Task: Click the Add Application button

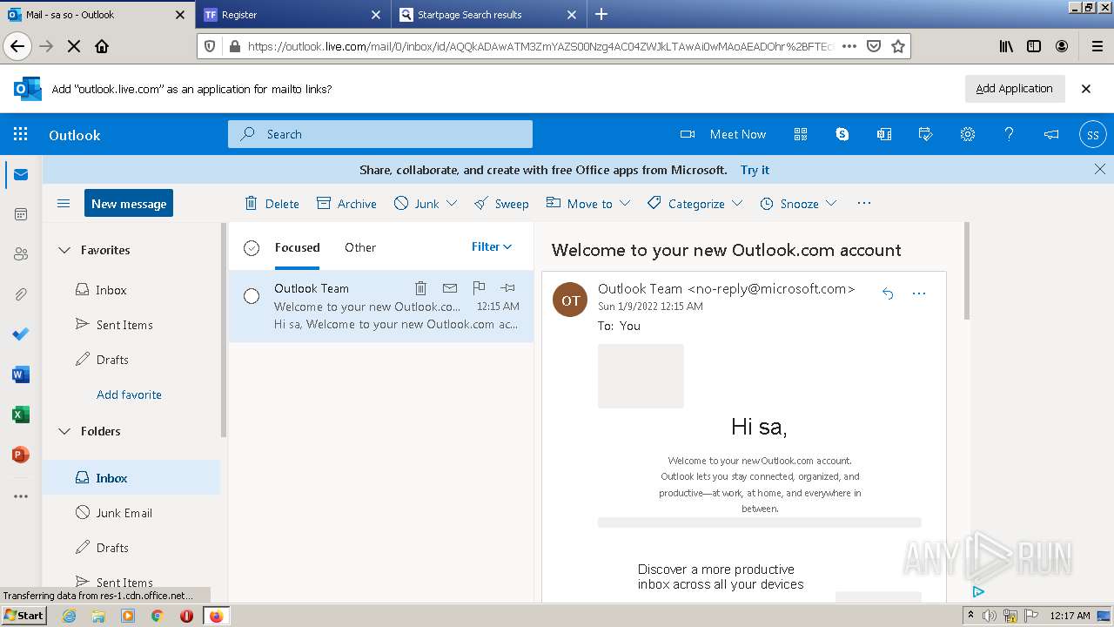Action: pos(1015,89)
